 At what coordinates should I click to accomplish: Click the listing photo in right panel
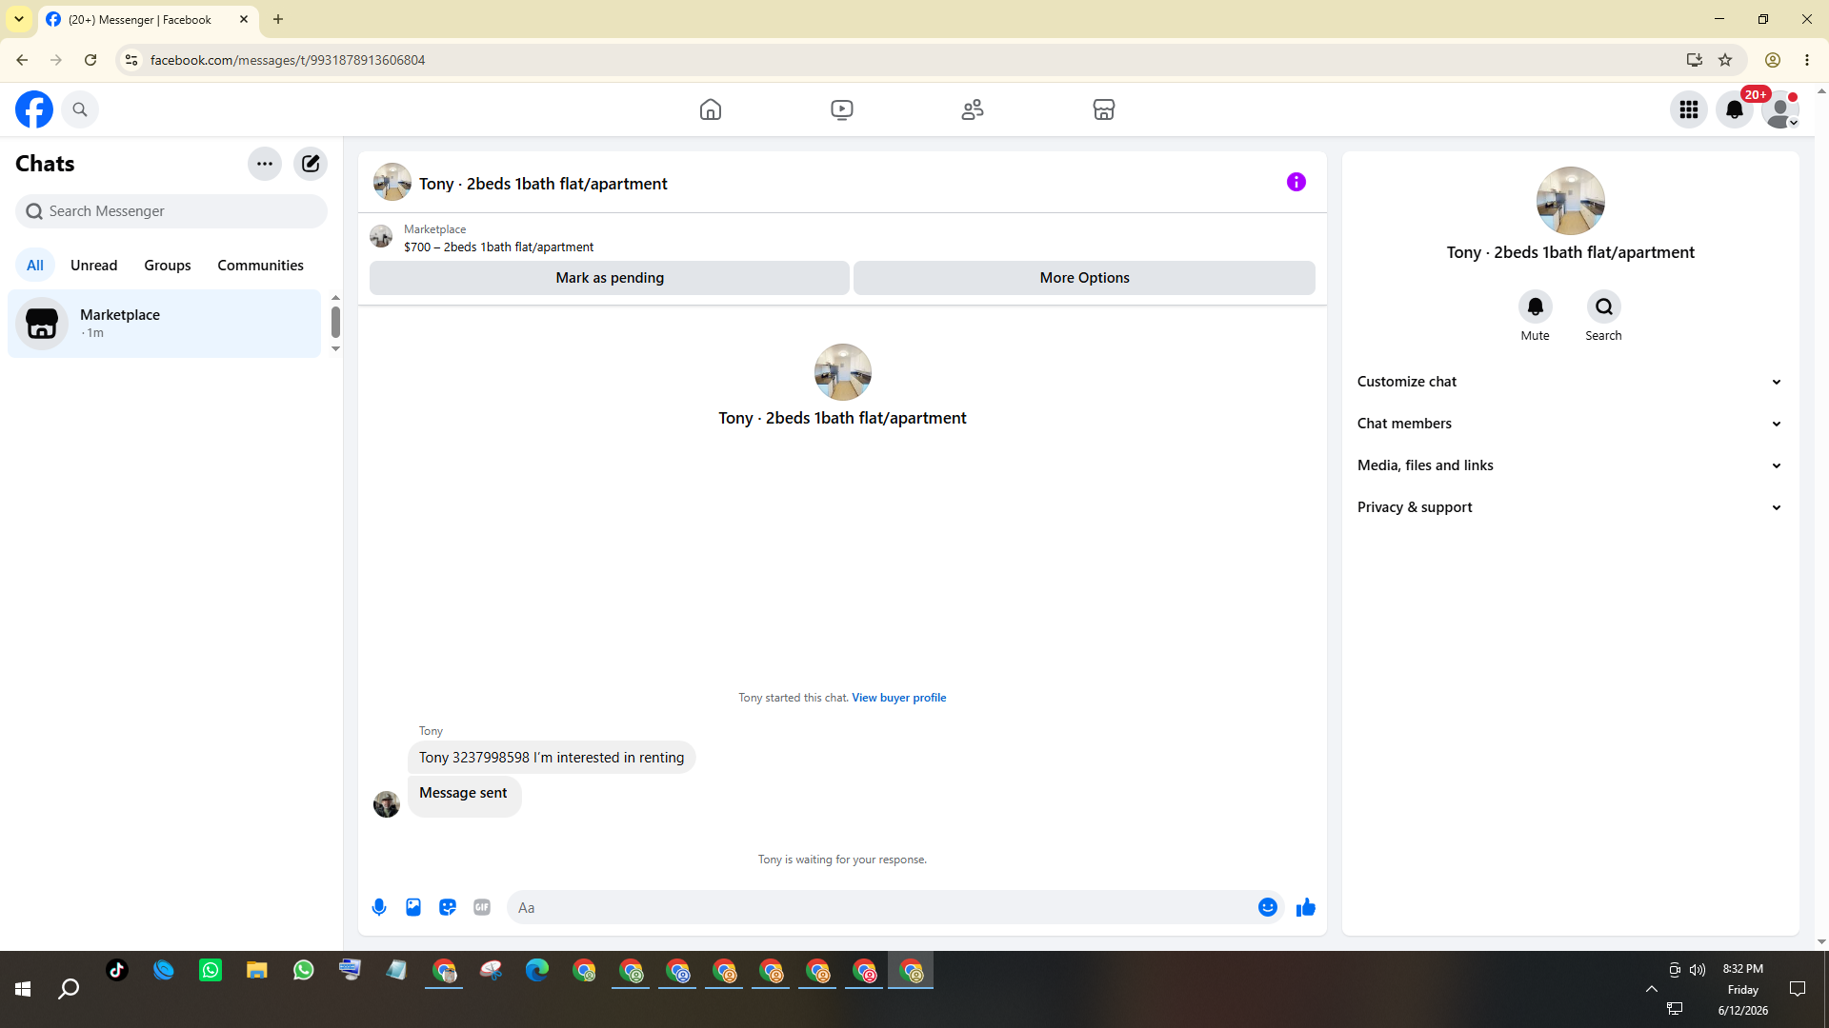[x=1571, y=201]
